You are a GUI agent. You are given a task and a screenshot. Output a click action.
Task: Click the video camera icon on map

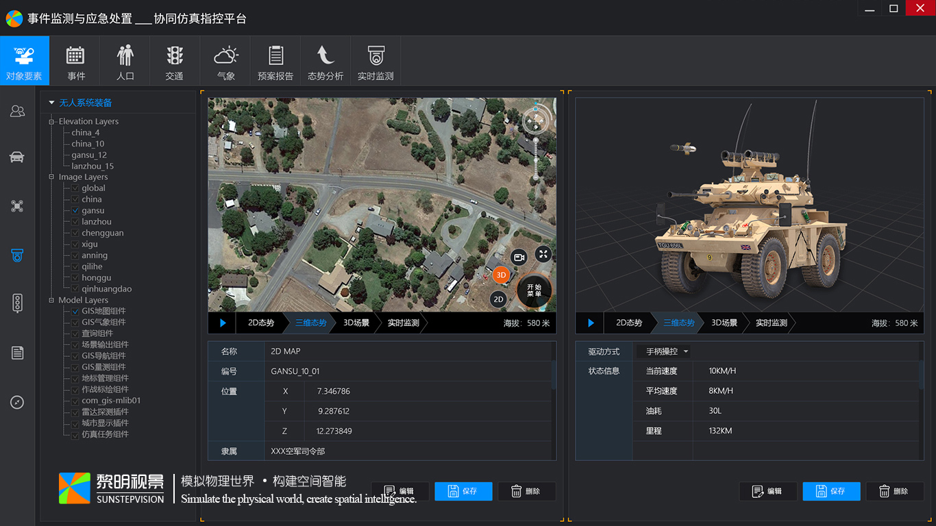click(519, 257)
